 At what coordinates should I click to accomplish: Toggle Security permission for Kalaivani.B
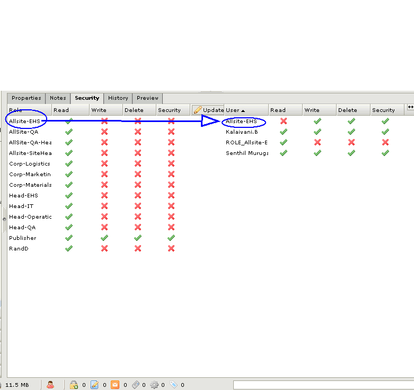[385, 132]
